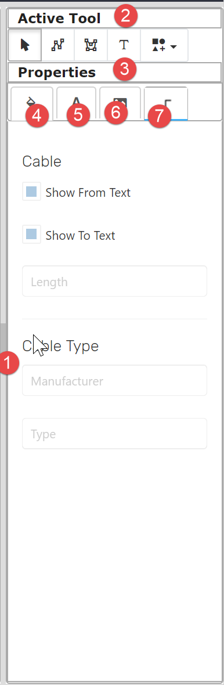The width and height of the screenshot is (224, 685).
Task: Toggle the Show To Text checkbox
Action: (31, 235)
